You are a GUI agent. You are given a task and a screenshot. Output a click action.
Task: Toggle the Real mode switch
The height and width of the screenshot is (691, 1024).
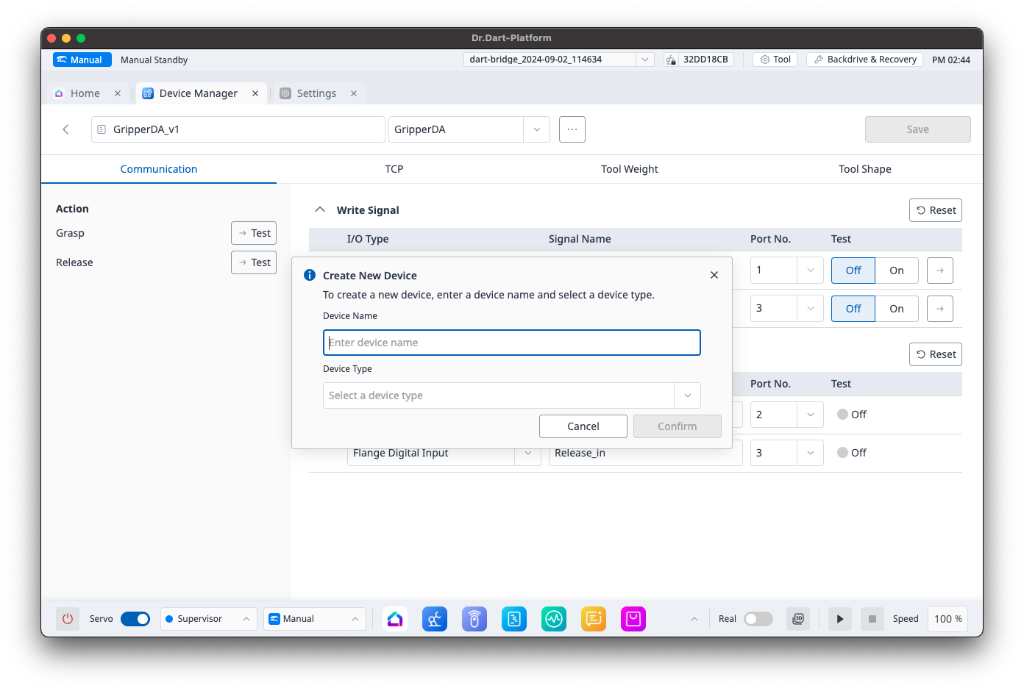coord(758,619)
